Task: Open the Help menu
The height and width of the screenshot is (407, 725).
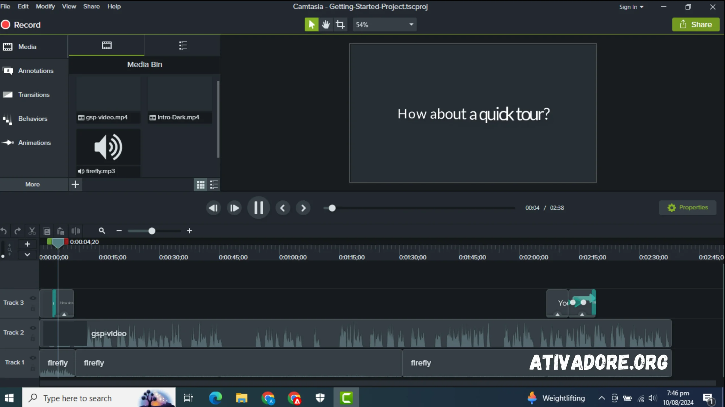Action: pyautogui.click(x=114, y=6)
